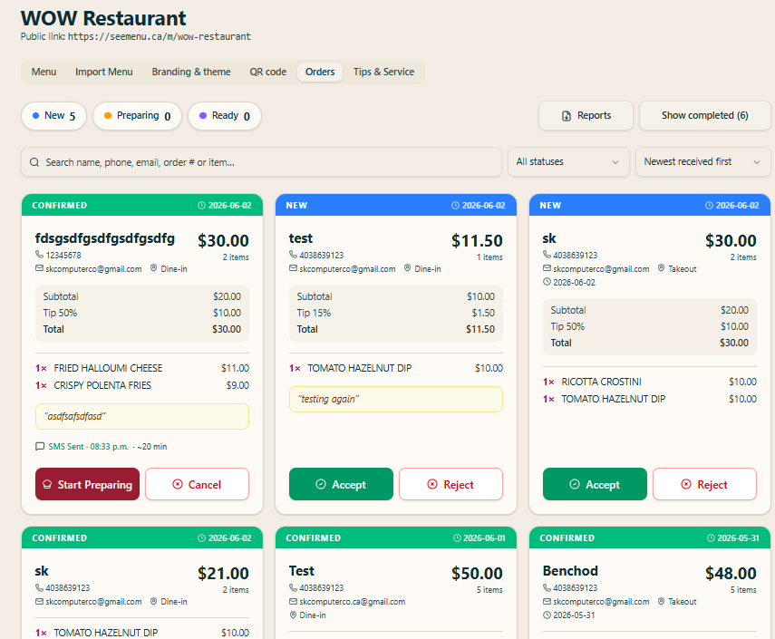Click the Benchod customer name
775x639 pixels.
point(570,571)
